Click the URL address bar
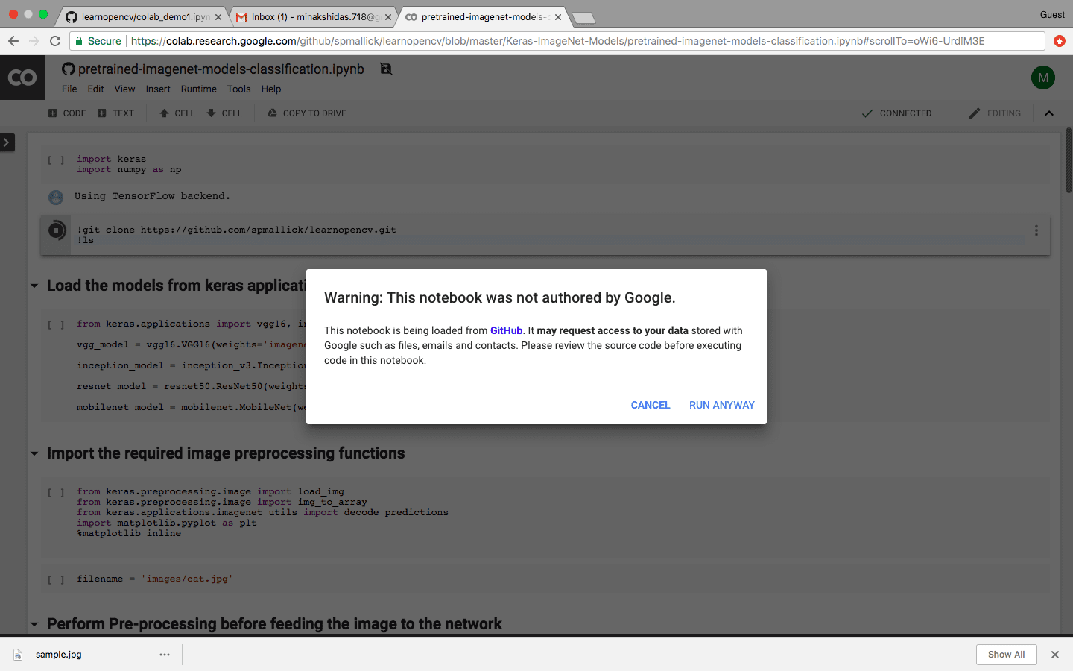Screen dimensions: 1073x671 557,41
